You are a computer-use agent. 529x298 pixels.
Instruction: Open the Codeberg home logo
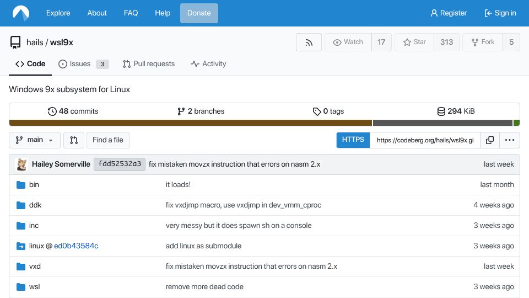[x=21, y=13]
